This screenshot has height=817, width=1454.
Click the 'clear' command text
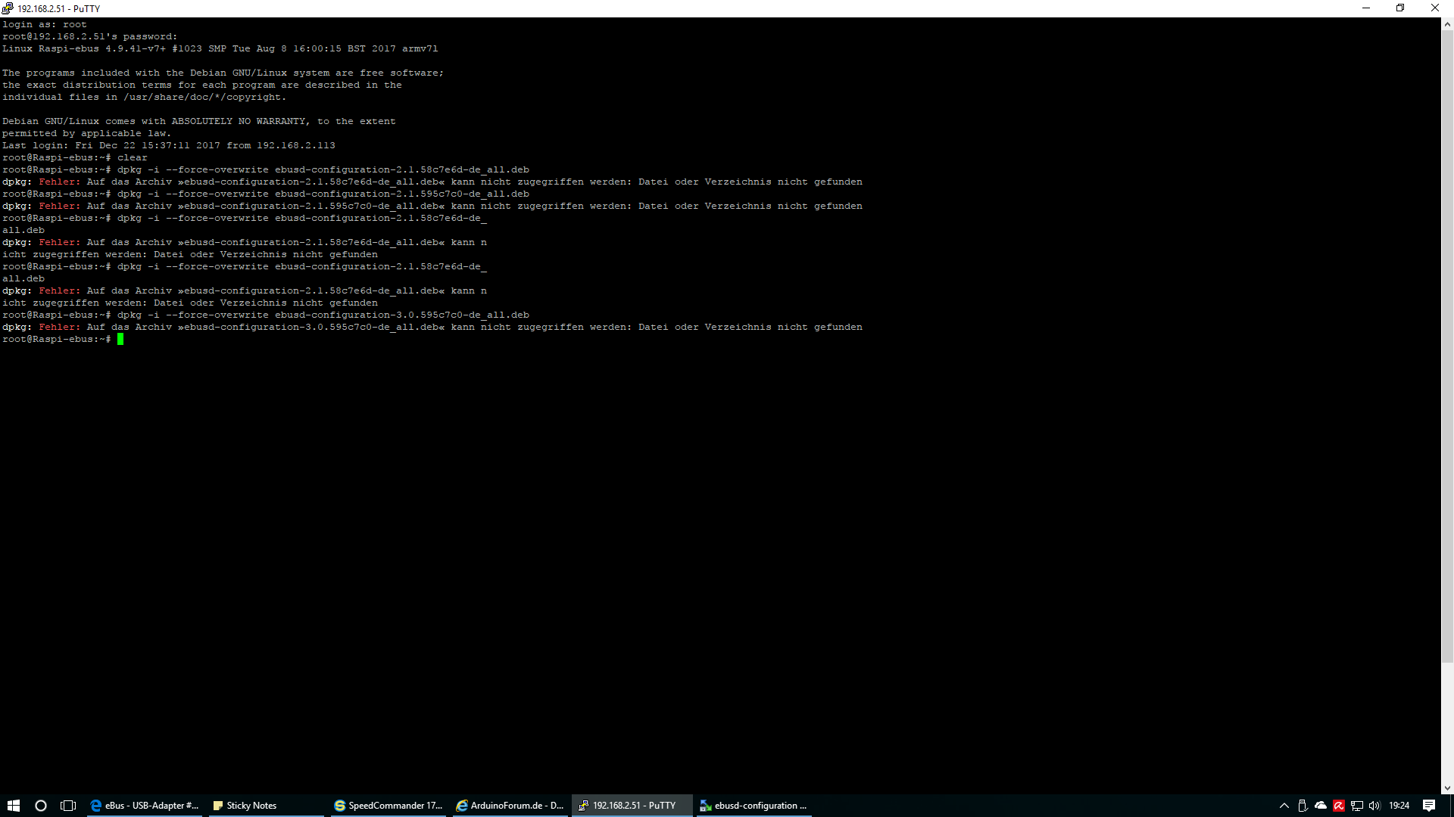(133, 157)
